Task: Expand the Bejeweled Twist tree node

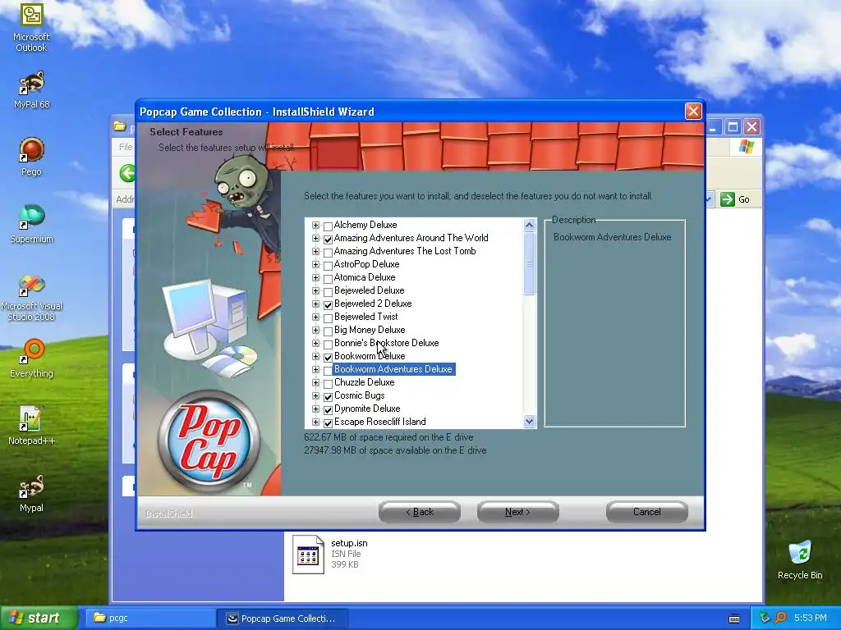Action: [x=315, y=317]
